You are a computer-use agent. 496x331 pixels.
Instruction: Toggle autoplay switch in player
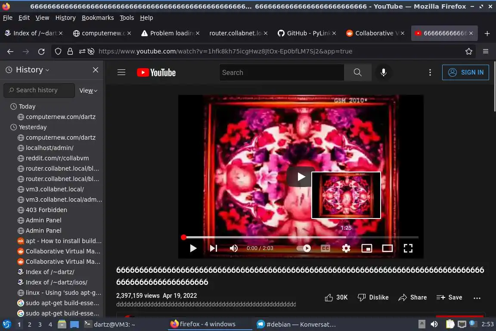tap(304, 248)
